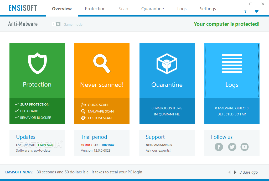The image size is (269, 181).
Task: Click the Follow us heading
Action: (x=222, y=137)
